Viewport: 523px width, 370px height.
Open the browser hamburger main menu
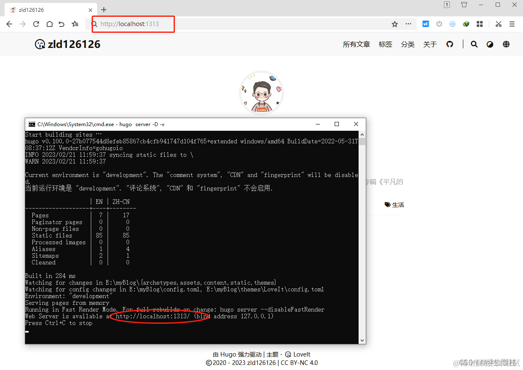pyautogui.click(x=512, y=24)
